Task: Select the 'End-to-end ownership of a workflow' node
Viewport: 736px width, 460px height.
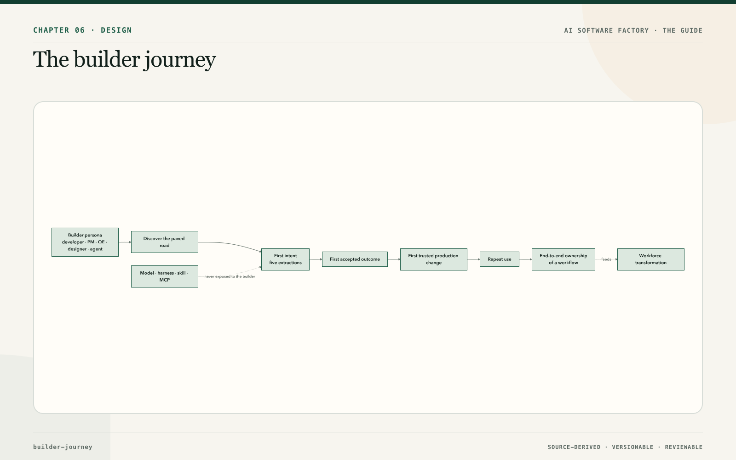Action: coord(563,259)
